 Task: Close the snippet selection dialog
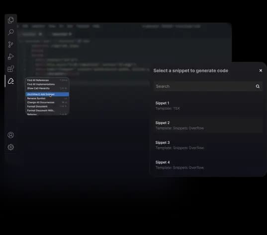click(x=261, y=70)
